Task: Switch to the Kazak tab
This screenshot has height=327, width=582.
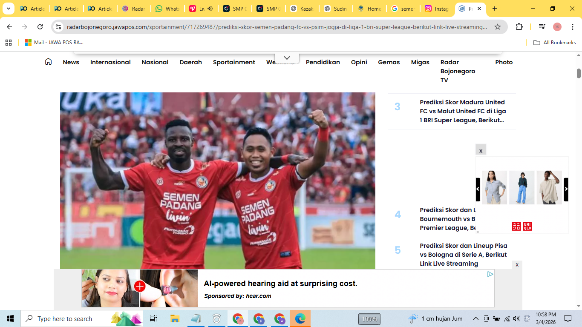Action: tap(302, 9)
